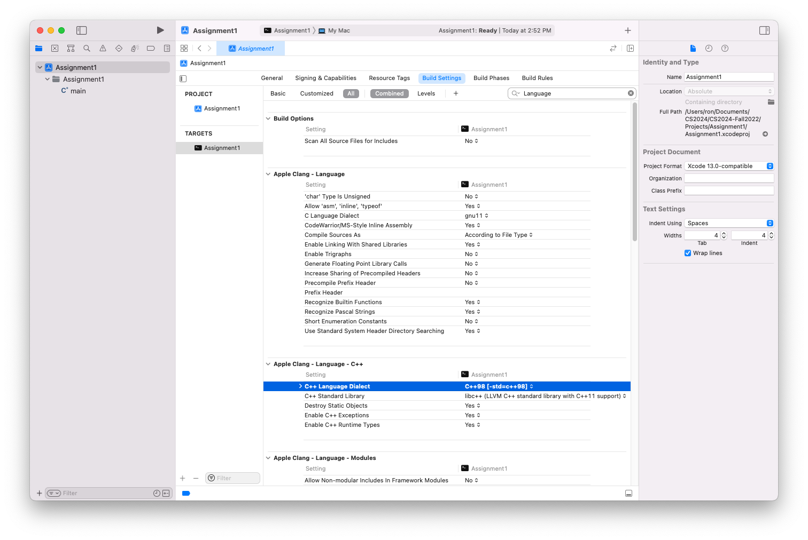Image resolution: width=808 pixels, height=540 pixels.
Task: Select the Find navigator magnifying glass
Action: (87, 48)
